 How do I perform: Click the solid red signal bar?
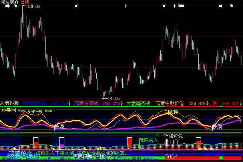tap(130, 142)
